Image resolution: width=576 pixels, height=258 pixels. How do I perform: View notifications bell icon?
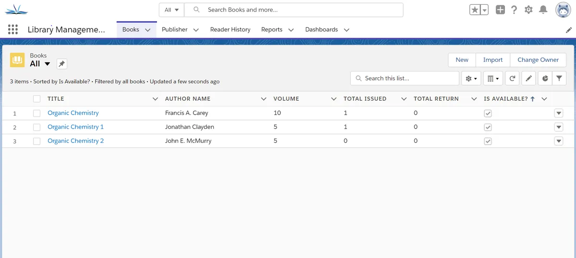pos(543,10)
